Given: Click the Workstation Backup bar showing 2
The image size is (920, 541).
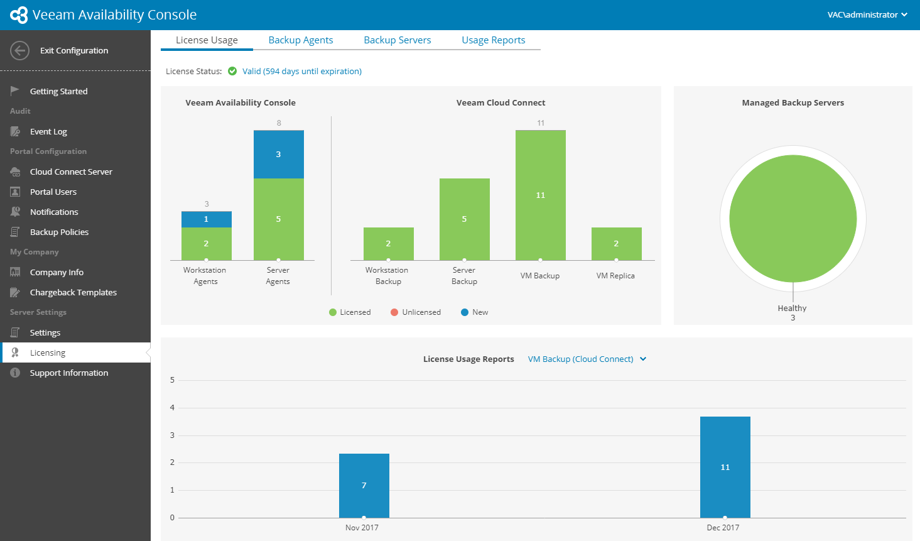Looking at the screenshot, I should click(389, 244).
